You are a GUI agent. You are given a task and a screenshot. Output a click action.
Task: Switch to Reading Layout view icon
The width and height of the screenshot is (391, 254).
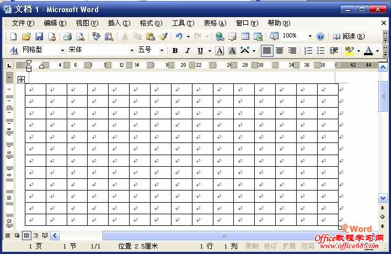(45, 235)
